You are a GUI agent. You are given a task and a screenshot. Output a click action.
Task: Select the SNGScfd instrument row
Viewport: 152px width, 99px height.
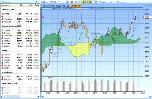point(20,46)
